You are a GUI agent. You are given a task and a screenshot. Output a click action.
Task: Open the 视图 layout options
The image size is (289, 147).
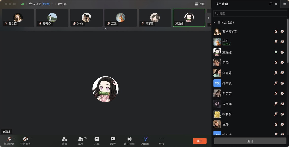pos(200,4)
